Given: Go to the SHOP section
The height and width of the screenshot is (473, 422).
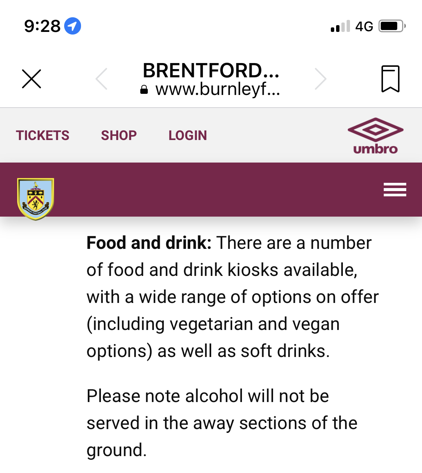Looking at the screenshot, I should (119, 136).
